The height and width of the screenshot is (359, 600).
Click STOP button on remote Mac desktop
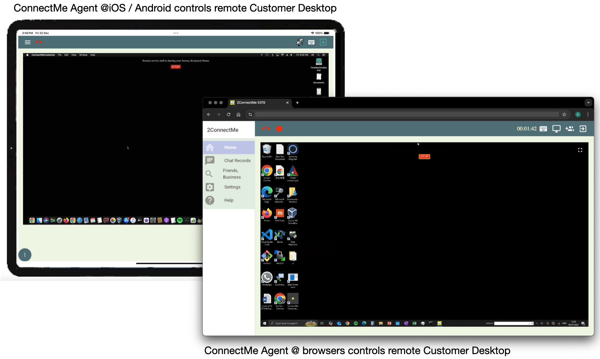click(x=176, y=67)
